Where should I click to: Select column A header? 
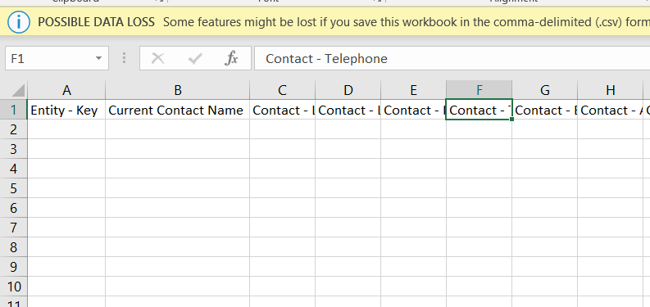(66, 90)
